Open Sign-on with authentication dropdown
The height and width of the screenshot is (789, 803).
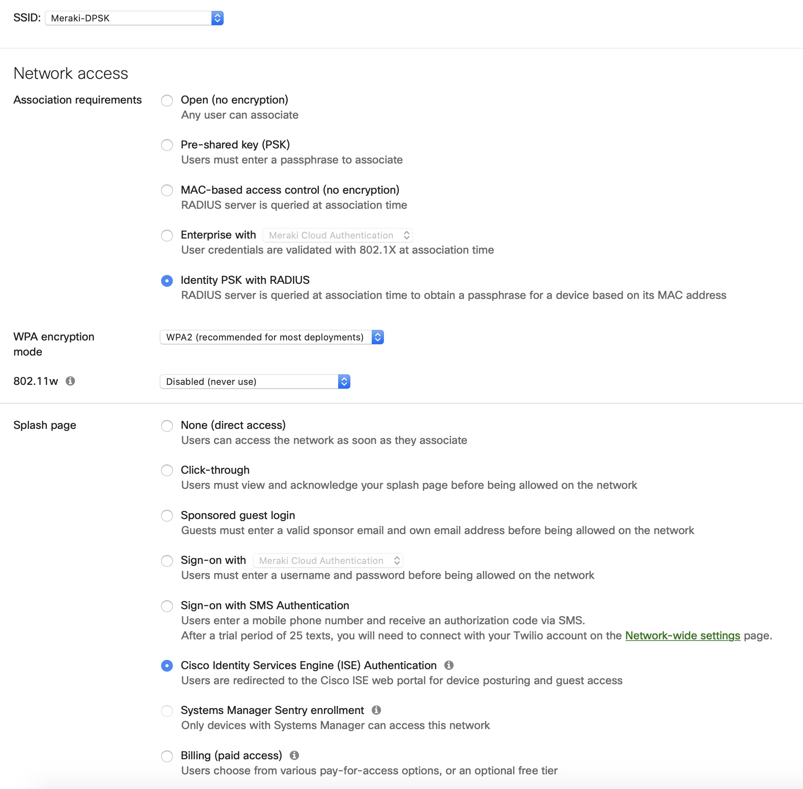tap(328, 561)
